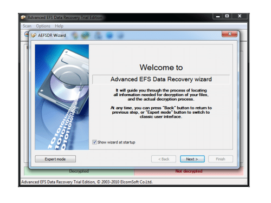Open the Scan menu
Image resolution: width=271 pixels, height=203 pixels.
tap(27, 26)
